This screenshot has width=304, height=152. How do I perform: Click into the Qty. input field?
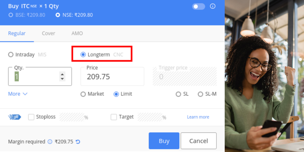pyautogui.click(x=40, y=76)
